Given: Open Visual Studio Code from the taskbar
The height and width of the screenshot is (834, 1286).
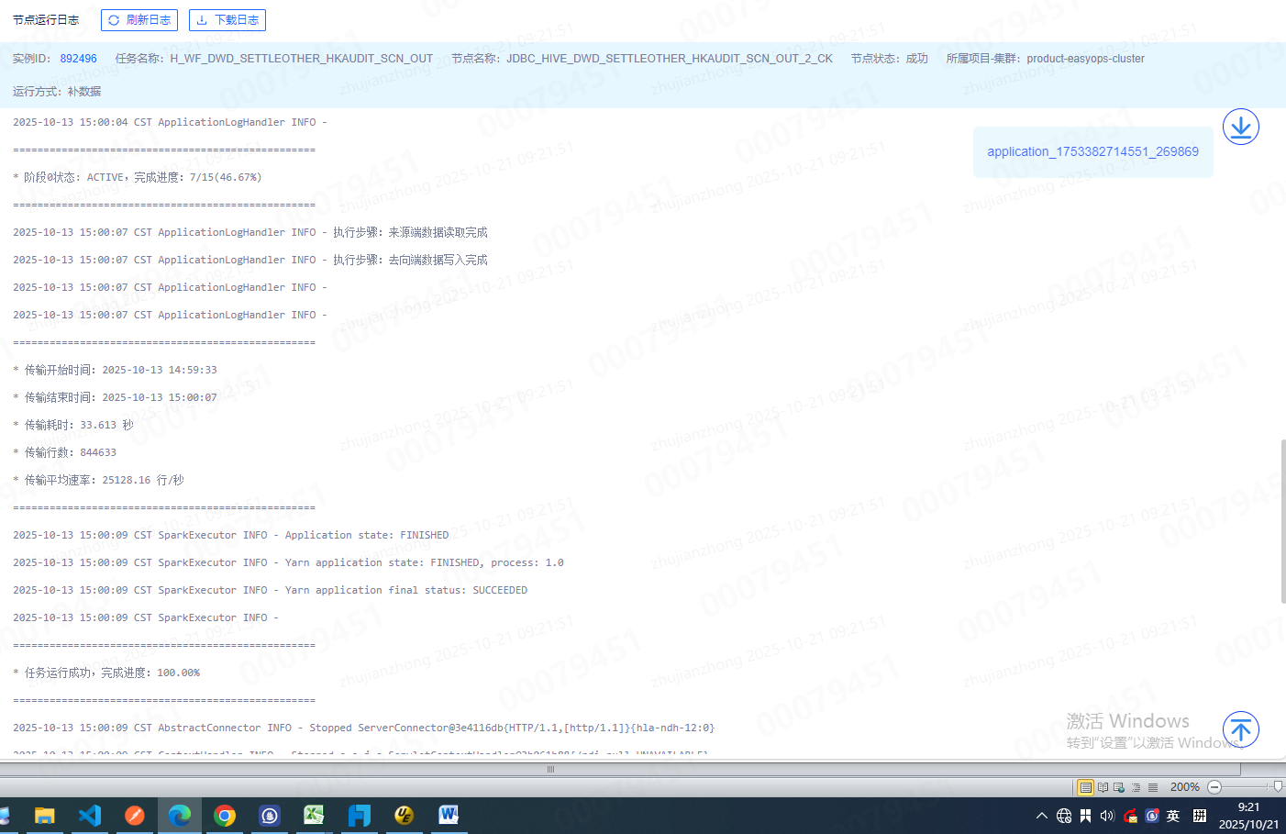Looking at the screenshot, I should (90, 815).
